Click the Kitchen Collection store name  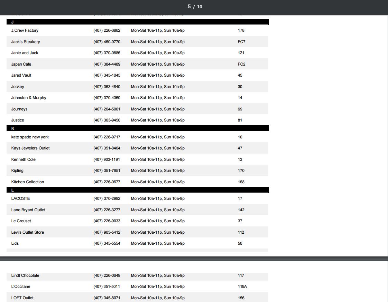click(28, 182)
